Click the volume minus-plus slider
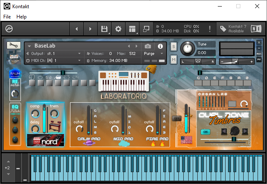The height and width of the screenshot is (184, 267). [237, 61]
